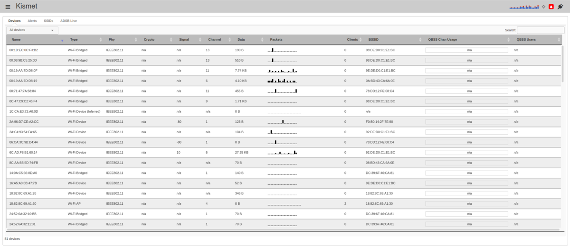The image size is (570, 246).
Task: Switch to the SSIDs tab
Action: click(48, 21)
